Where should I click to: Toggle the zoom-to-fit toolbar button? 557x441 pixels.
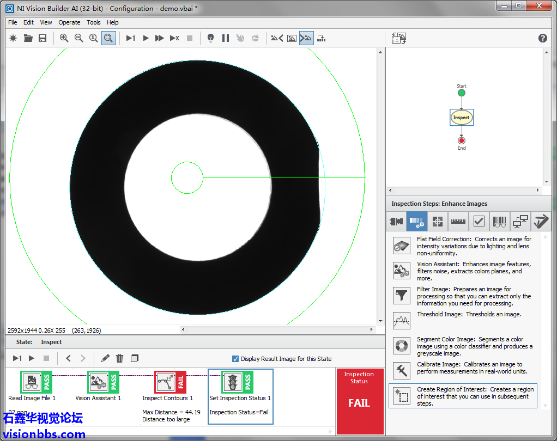click(x=108, y=38)
